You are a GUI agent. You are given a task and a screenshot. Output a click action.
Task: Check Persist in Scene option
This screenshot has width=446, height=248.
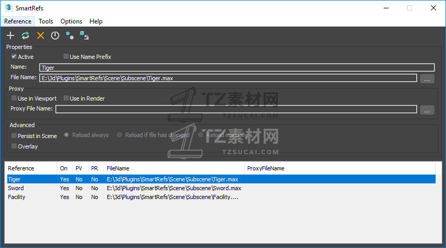tap(14, 135)
